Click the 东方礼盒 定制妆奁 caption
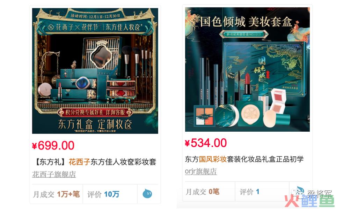 pos(95,124)
